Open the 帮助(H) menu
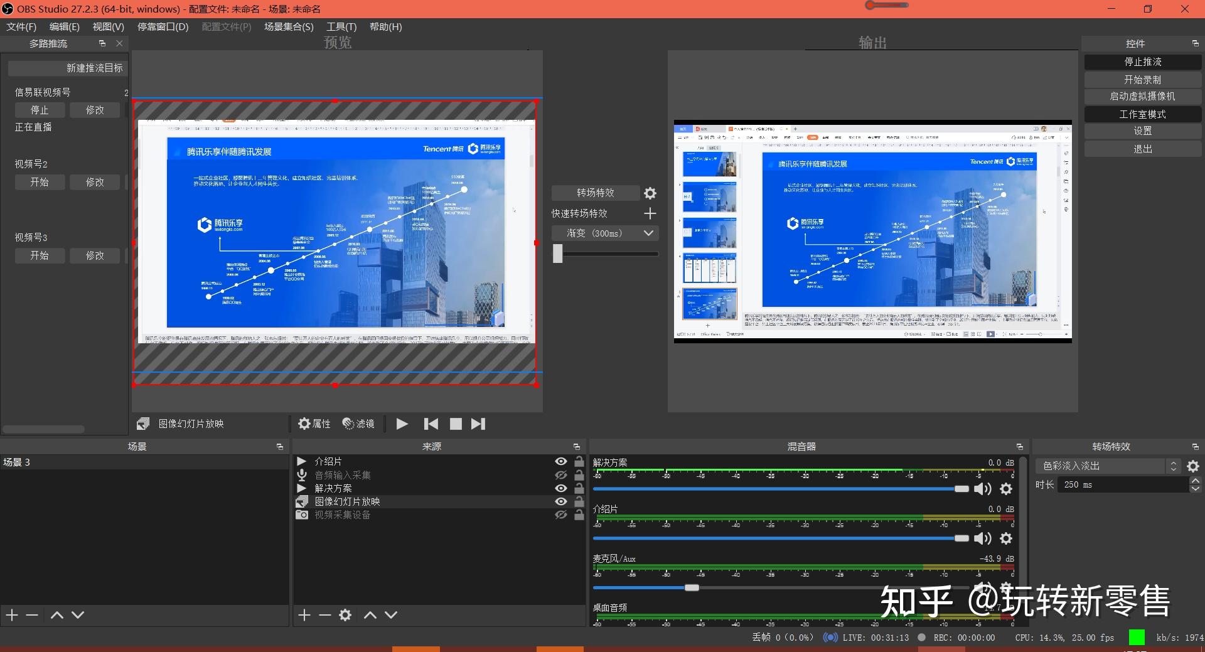Image resolution: width=1205 pixels, height=652 pixels. [x=386, y=26]
